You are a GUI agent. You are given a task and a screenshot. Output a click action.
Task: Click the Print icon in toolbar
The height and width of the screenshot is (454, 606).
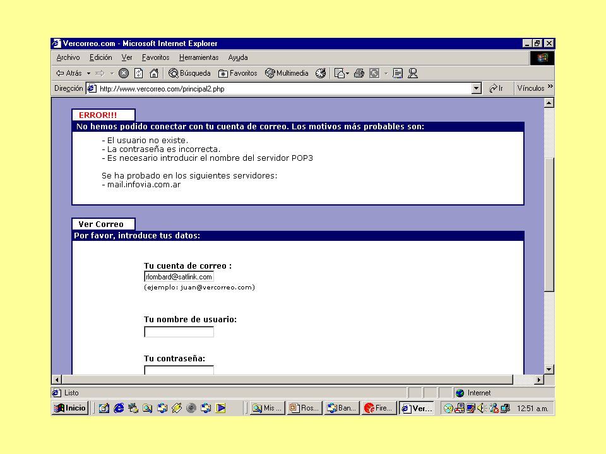click(x=359, y=73)
